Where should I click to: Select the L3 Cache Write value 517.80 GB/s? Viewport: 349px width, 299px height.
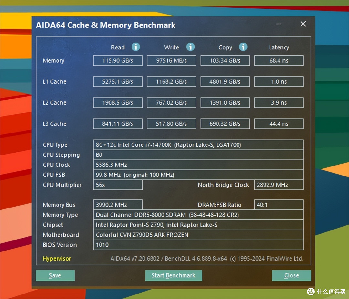pos(171,124)
